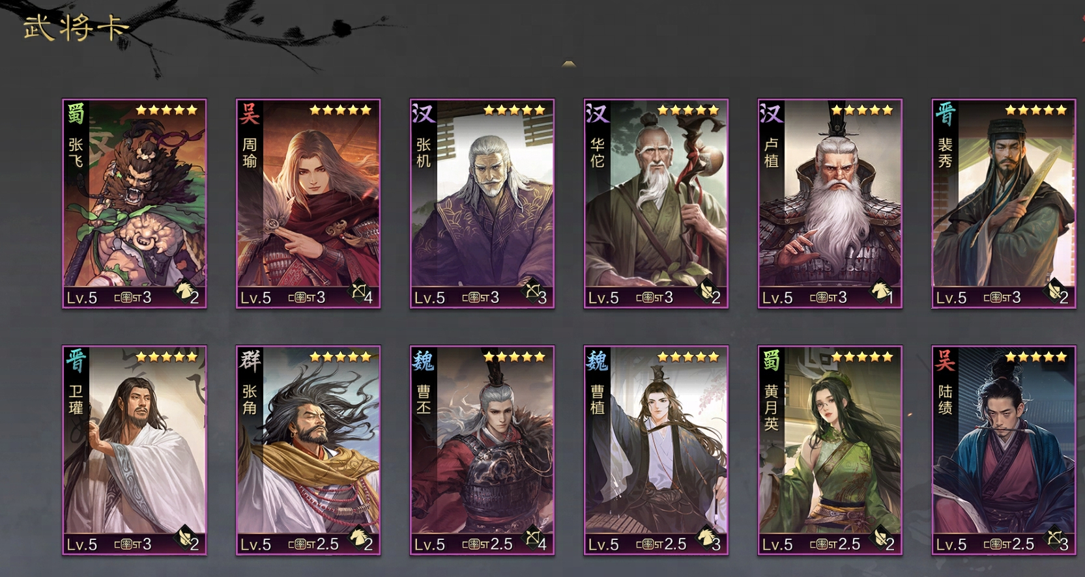Expand the panel using the small up arrow
Viewport: 1085px width, 577px height.
coord(569,64)
